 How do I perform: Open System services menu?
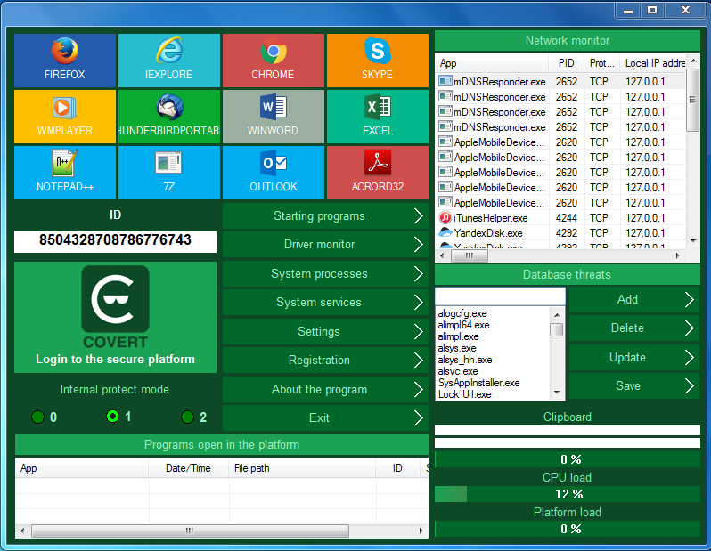click(x=325, y=303)
